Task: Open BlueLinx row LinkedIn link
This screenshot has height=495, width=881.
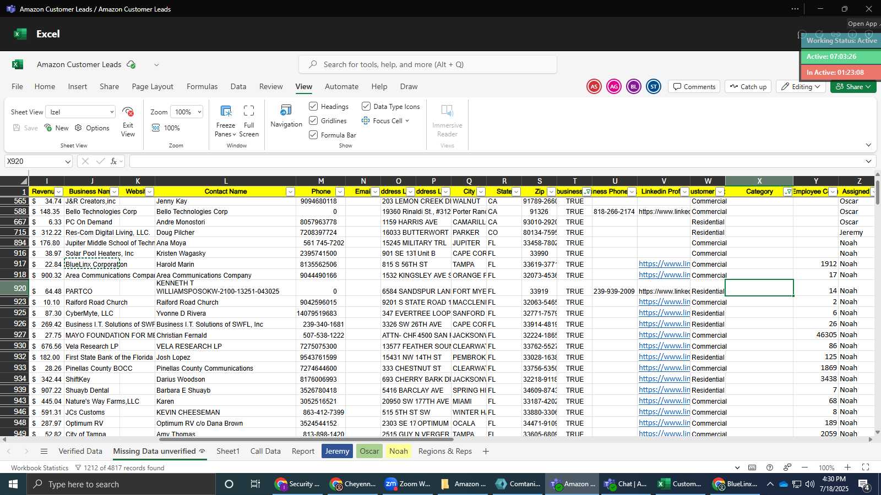Action: [x=664, y=264]
